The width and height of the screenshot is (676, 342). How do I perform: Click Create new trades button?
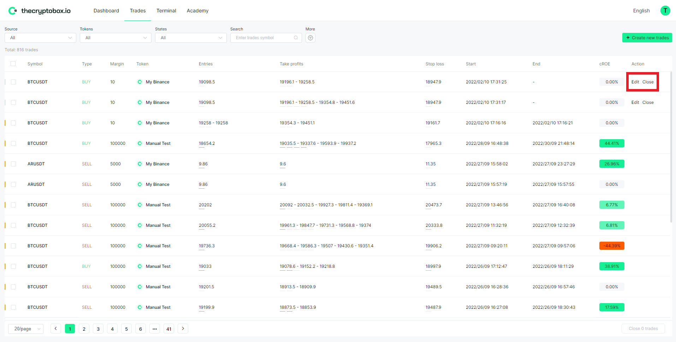pyautogui.click(x=647, y=38)
